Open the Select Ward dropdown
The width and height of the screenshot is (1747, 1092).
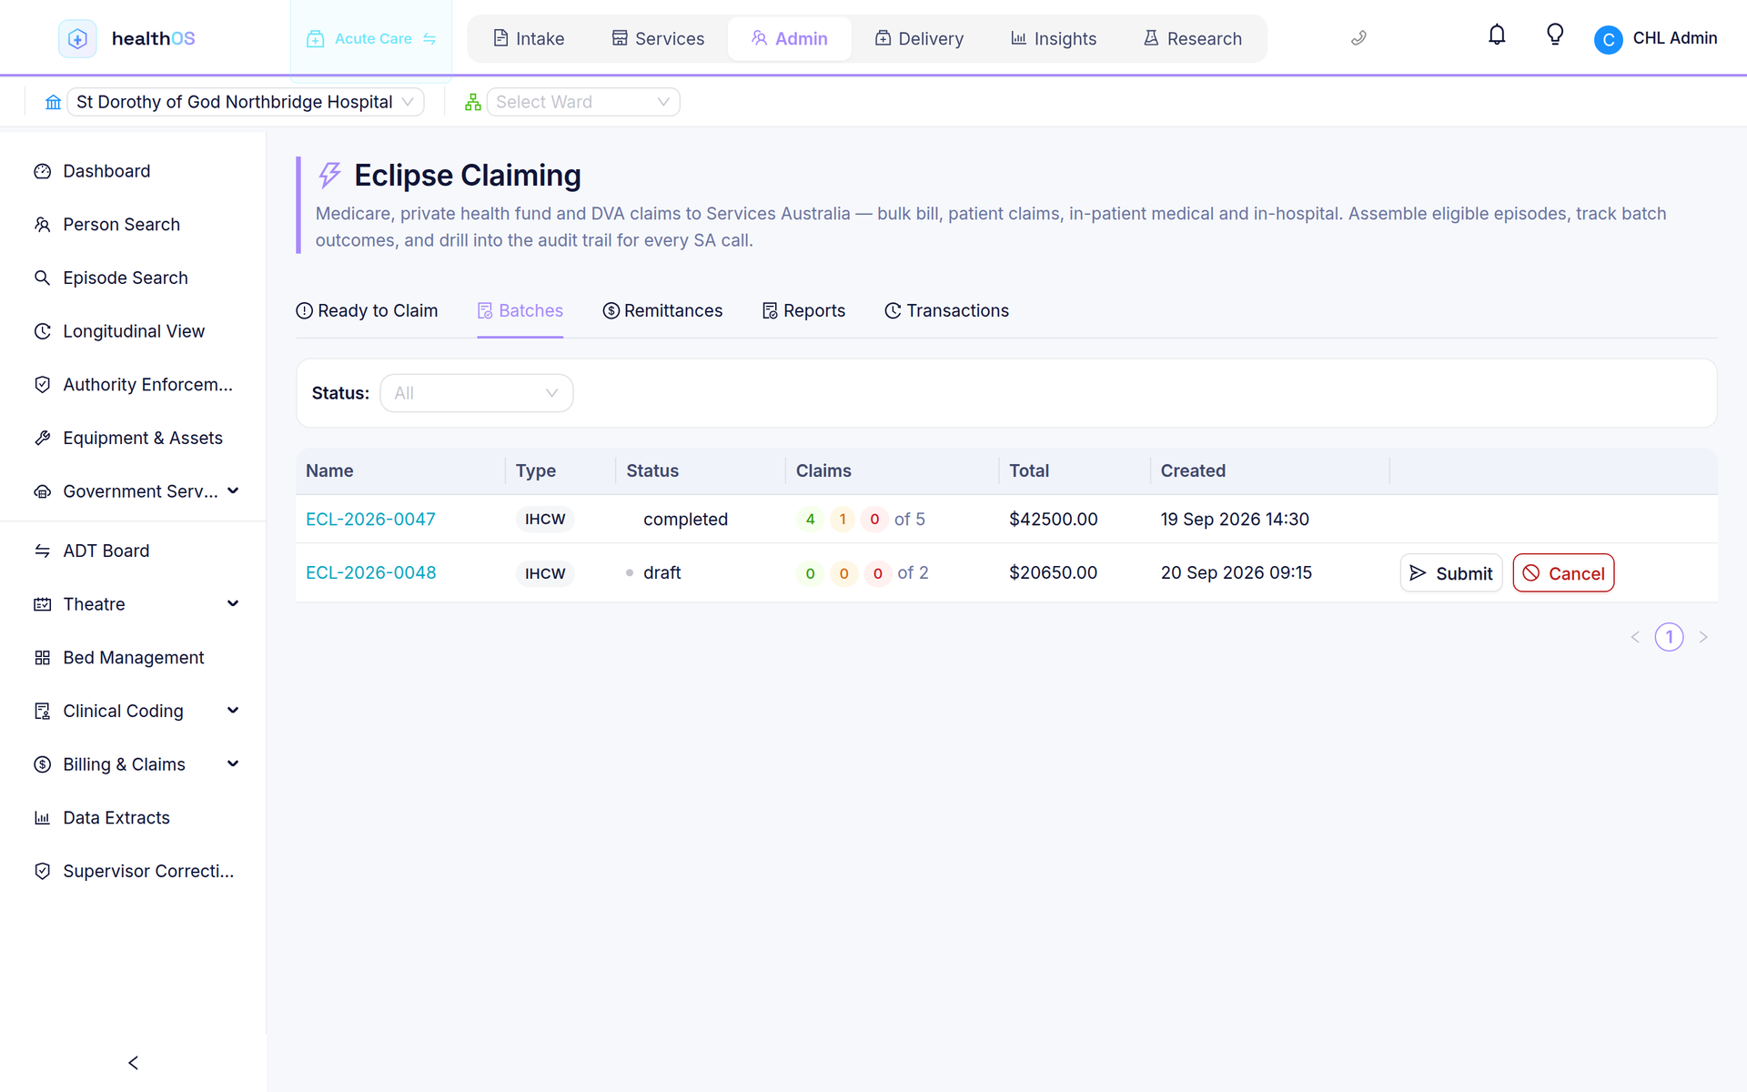[583, 102]
